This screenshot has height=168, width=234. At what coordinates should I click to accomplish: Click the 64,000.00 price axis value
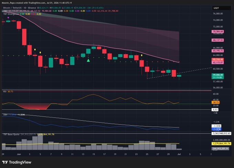tap(218, 55)
